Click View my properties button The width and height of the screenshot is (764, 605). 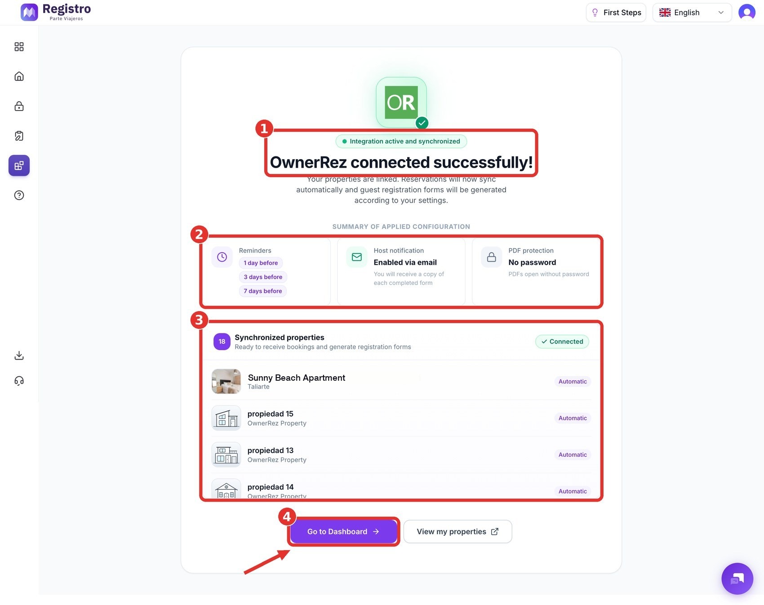[x=458, y=532]
